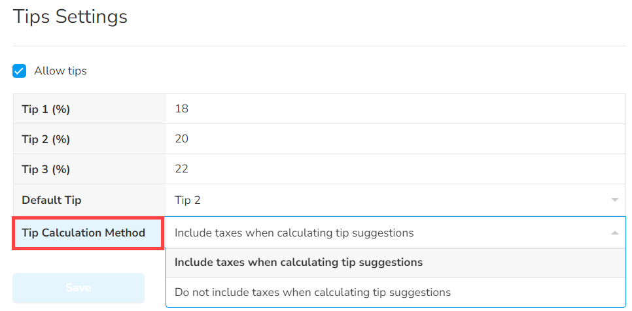
Task: Click the highlighted Tip Calculation Method label
Action: [x=84, y=233]
